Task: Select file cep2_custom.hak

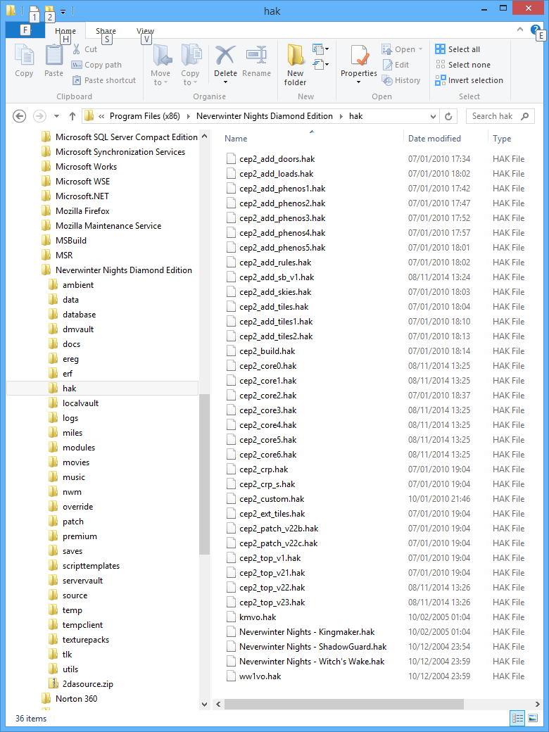Action: (x=272, y=499)
